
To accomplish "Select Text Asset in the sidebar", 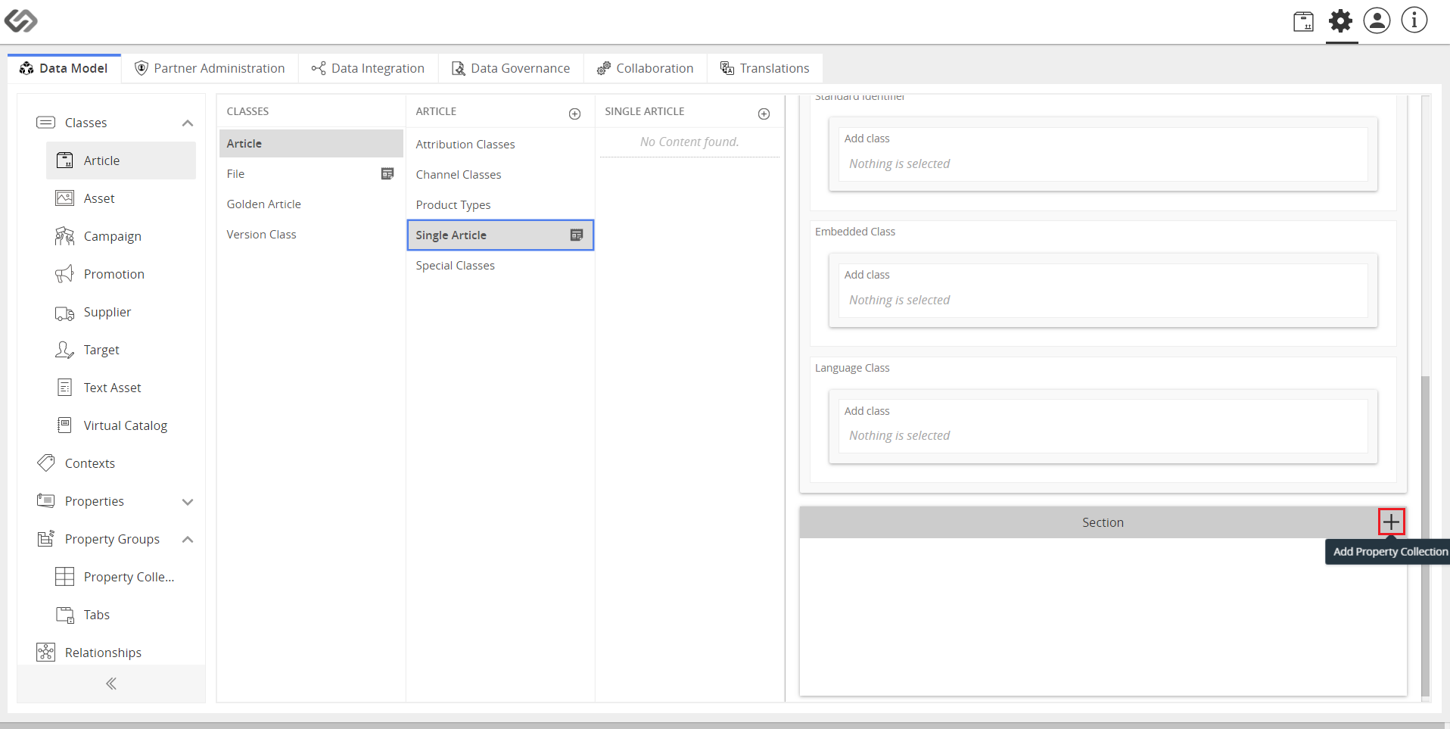I will click(121, 388).
